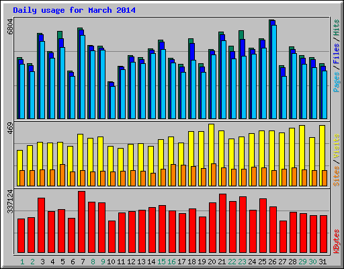Click day label '20' on the x-axis
Image resolution: width=344 pixels, height=269 pixels.
(212, 262)
